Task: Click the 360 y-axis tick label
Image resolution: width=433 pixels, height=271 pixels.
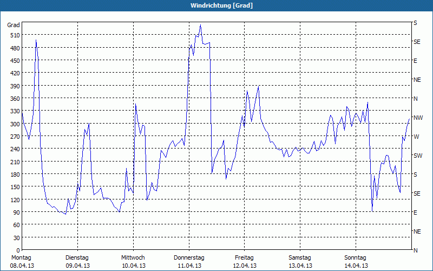Action: pyautogui.click(x=15, y=99)
